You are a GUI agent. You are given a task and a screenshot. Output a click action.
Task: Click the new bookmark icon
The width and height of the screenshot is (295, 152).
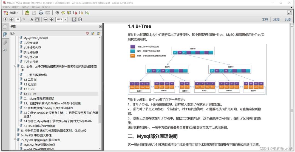93,33
